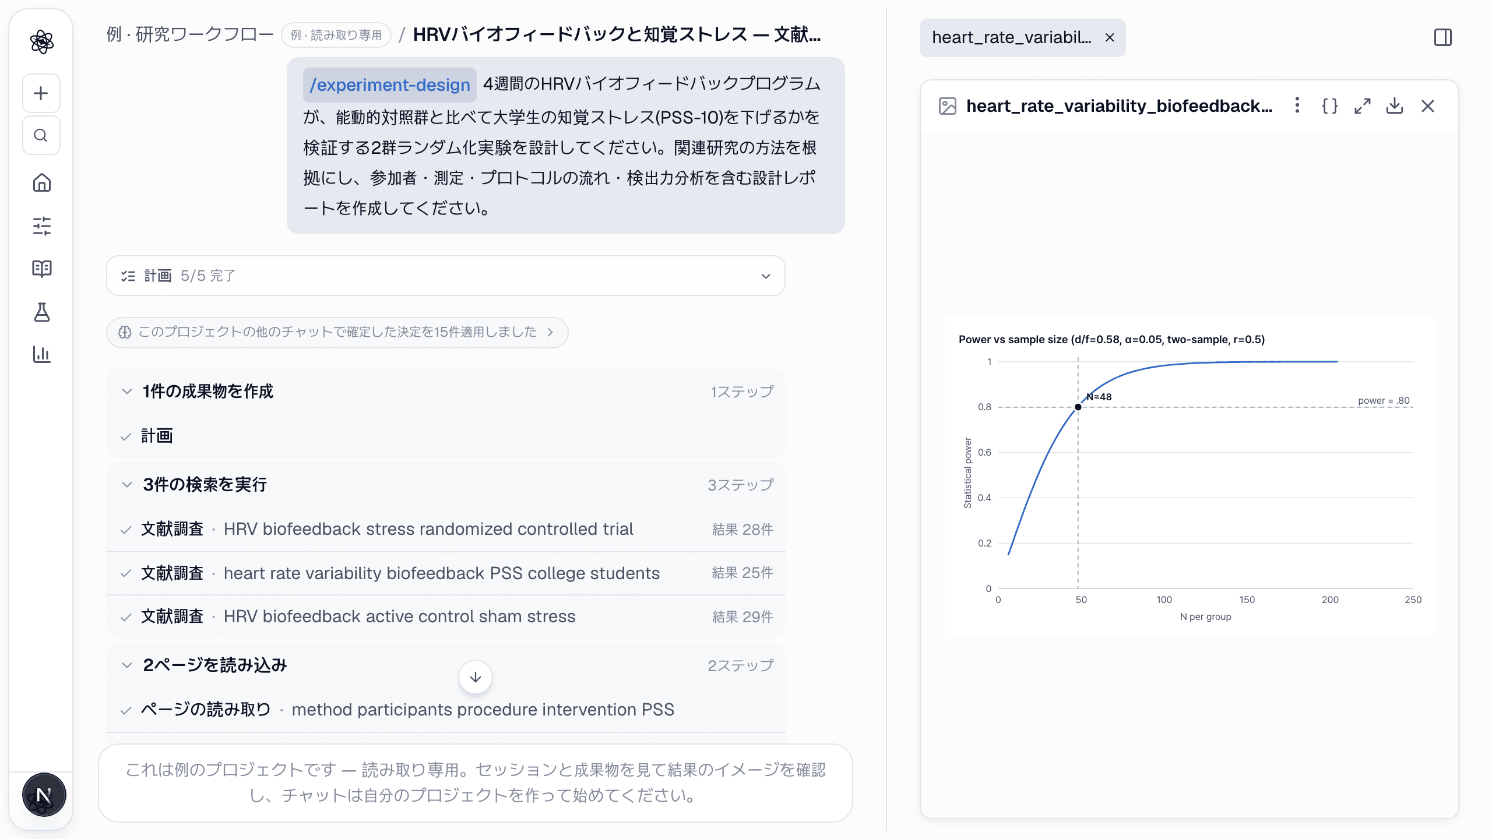The height and width of the screenshot is (839, 1492).
Task: Go to home via house icon
Action: [41, 183]
